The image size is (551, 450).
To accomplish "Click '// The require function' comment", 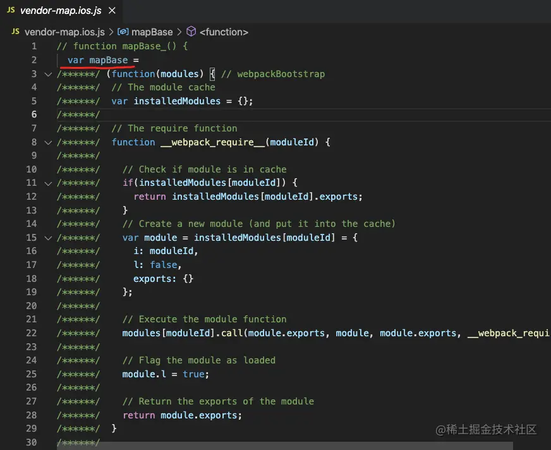I will pyautogui.click(x=174, y=128).
